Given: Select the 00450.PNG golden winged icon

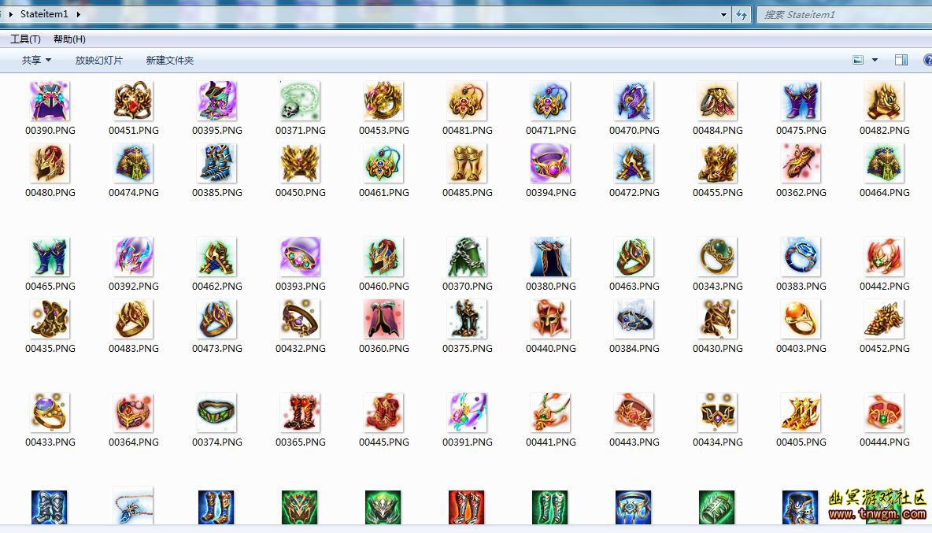Looking at the screenshot, I should pyautogui.click(x=300, y=164).
